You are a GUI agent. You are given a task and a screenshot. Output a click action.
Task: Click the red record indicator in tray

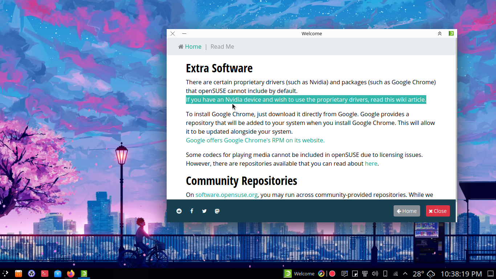(332, 274)
